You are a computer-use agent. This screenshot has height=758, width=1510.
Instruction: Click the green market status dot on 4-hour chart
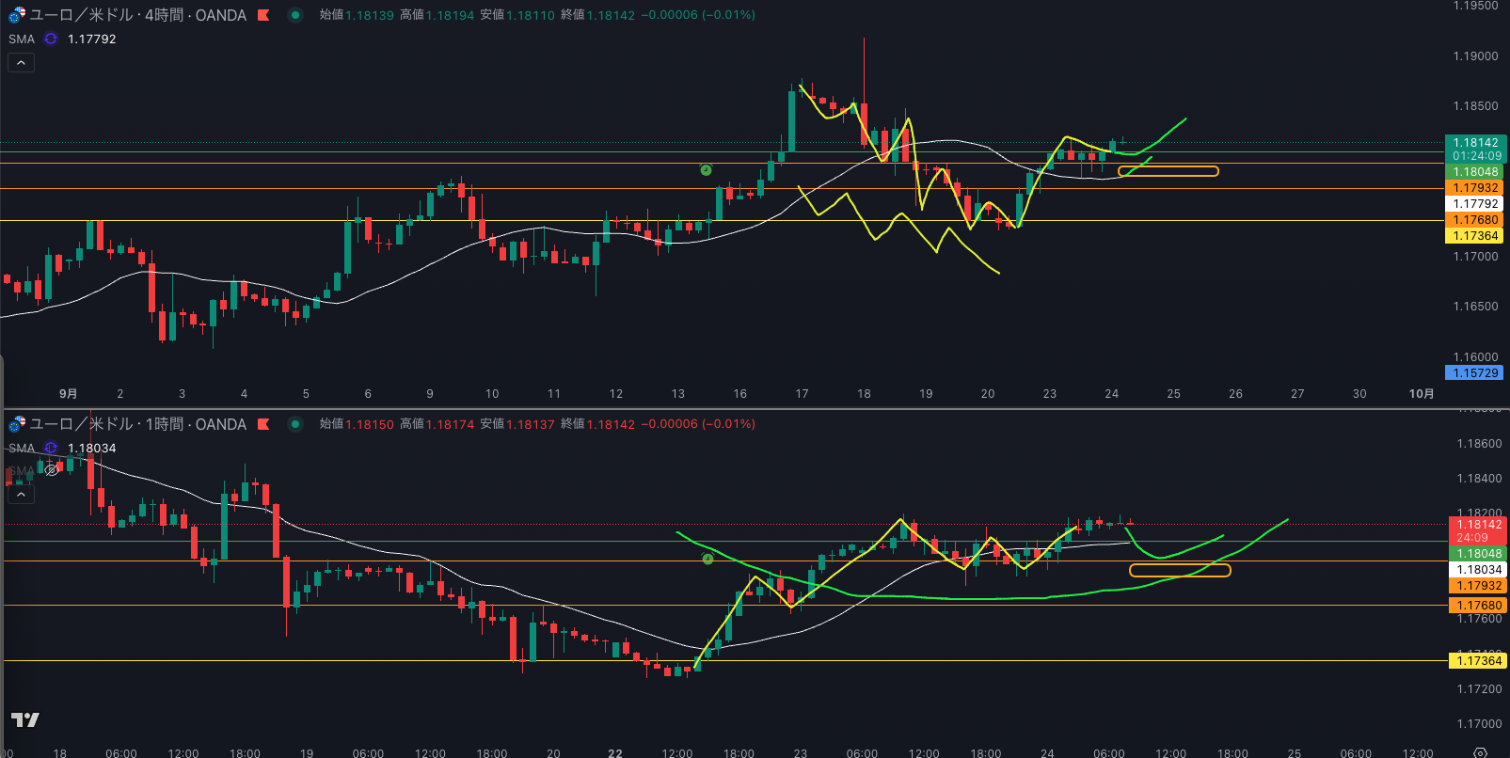click(x=295, y=15)
